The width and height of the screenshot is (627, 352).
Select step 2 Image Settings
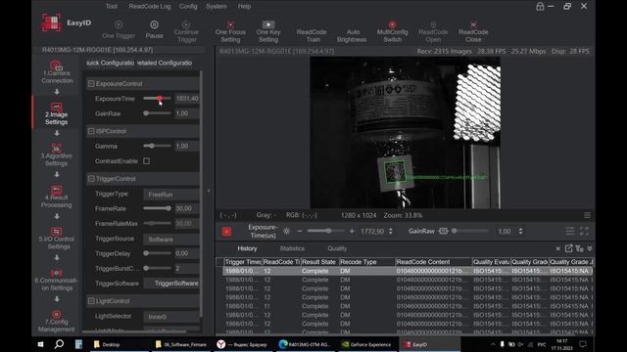(x=57, y=113)
